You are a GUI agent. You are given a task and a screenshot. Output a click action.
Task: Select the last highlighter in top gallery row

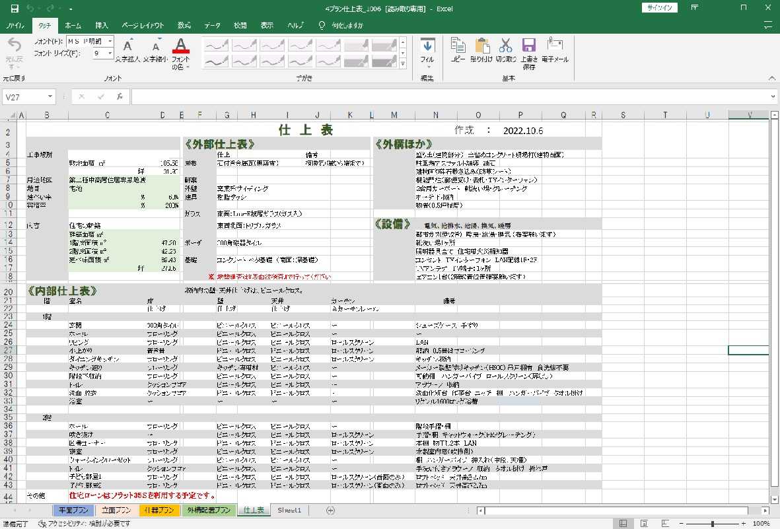(x=384, y=46)
